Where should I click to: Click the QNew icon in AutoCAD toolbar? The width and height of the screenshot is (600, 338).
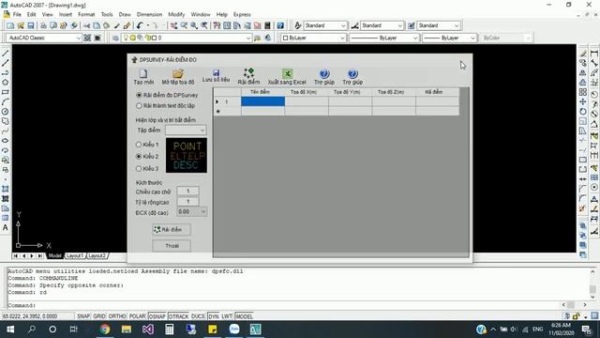pyautogui.click(x=10, y=25)
